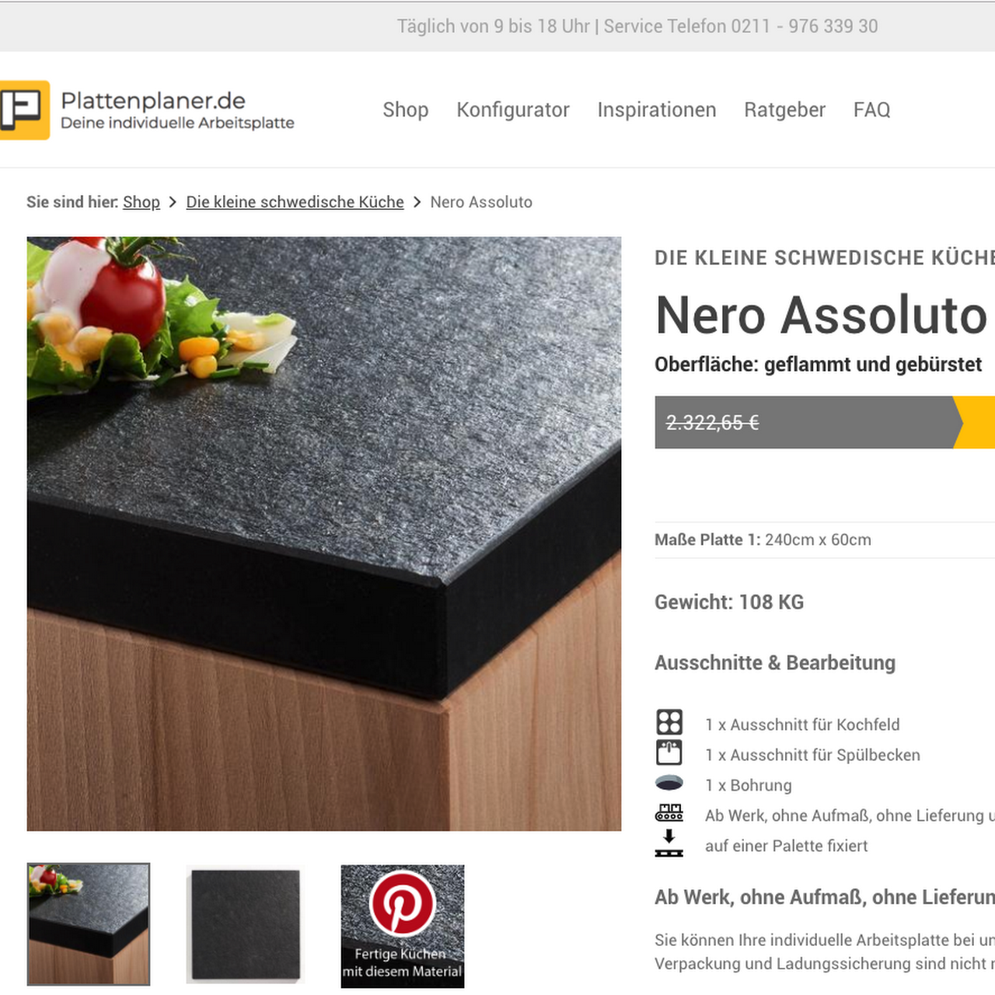Select the black slab sample thumbnail

[x=246, y=925]
